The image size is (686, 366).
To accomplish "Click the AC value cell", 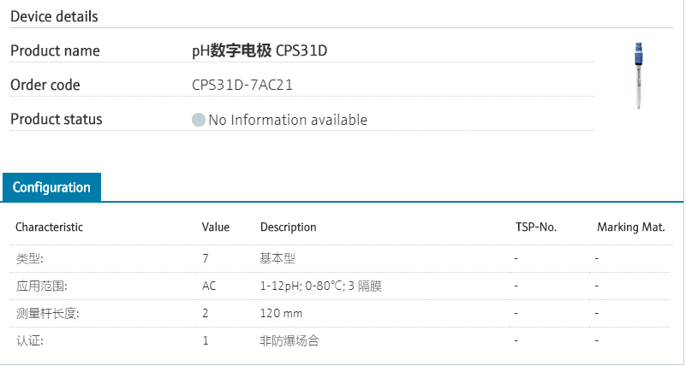I will tap(209, 286).
